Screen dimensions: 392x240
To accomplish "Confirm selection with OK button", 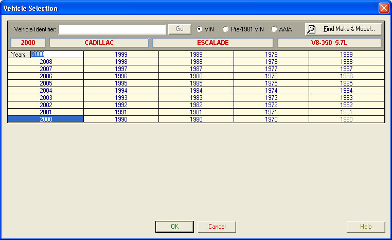I will pyautogui.click(x=174, y=227).
